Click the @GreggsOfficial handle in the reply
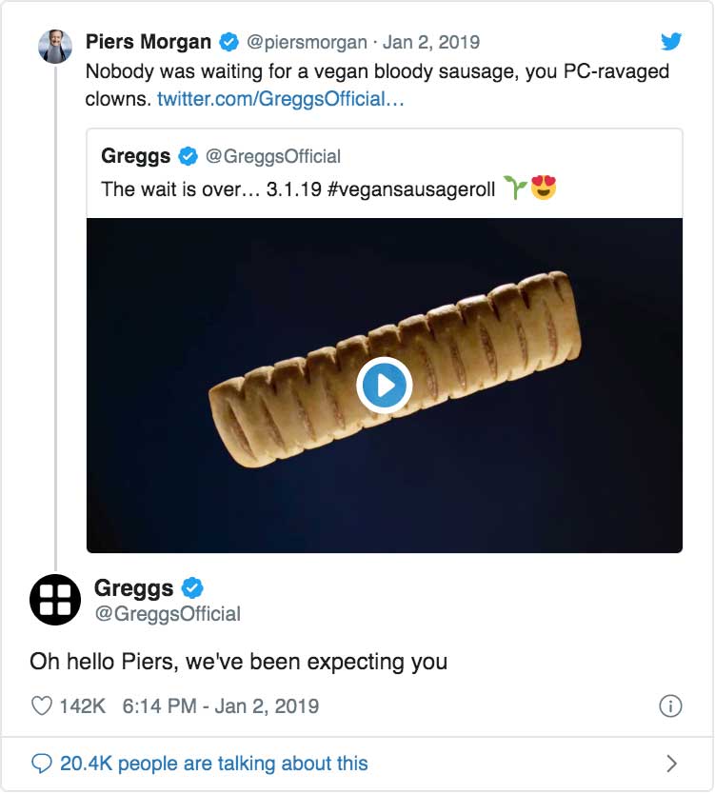Viewport: 715px width, 794px height. click(x=168, y=613)
